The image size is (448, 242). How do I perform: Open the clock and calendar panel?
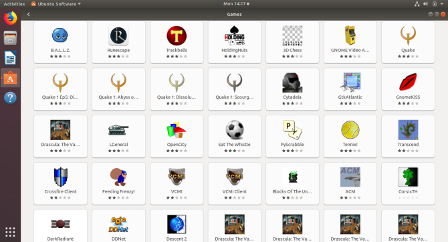236,4
